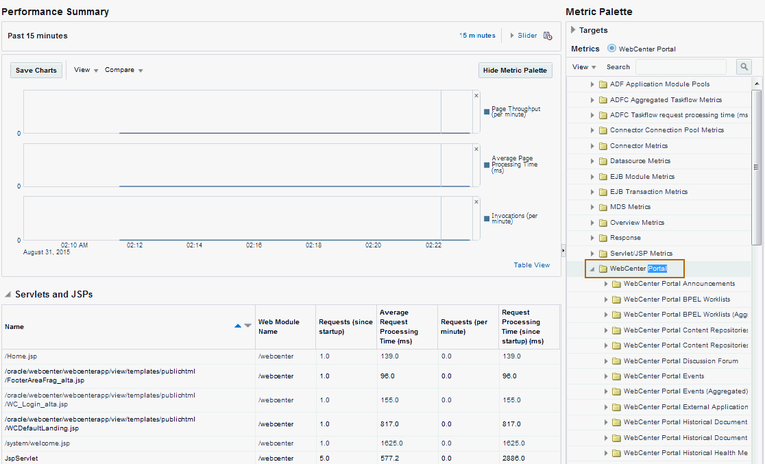Close the Invocations per minute chart
This screenshot has width=765, height=464.
click(x=476, y=202)
